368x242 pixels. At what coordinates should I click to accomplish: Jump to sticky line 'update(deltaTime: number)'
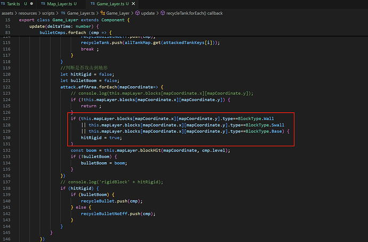(x=64, y=26)
